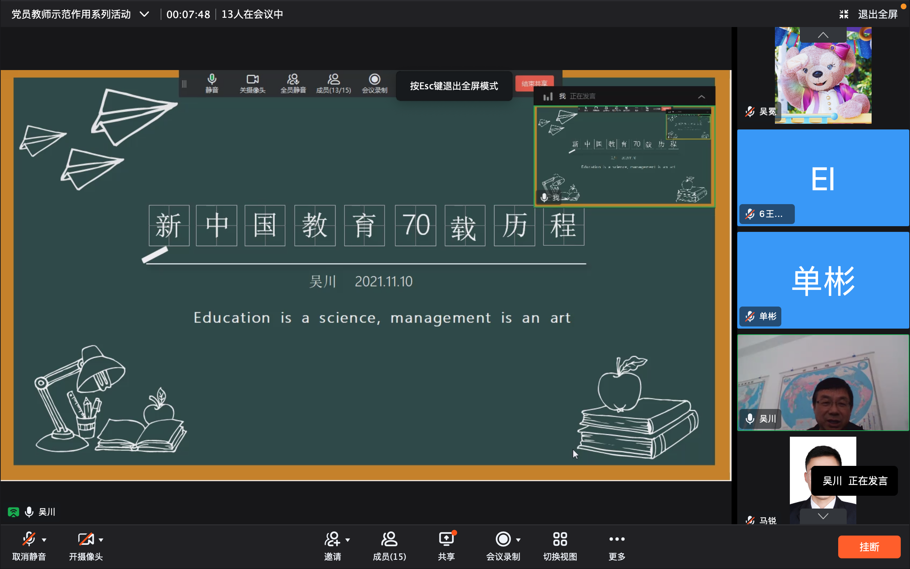Unmute microphone with 取消静音 button

coord(28,539)
